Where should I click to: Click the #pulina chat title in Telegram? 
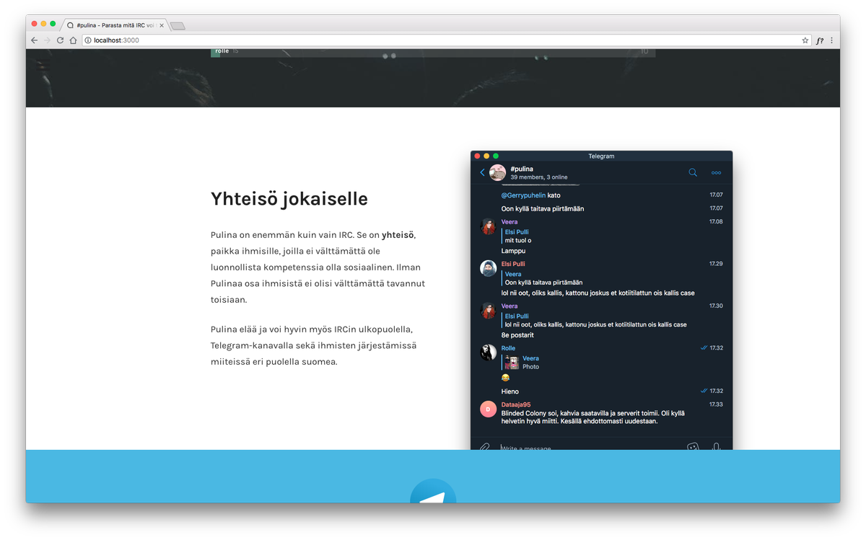521,169
